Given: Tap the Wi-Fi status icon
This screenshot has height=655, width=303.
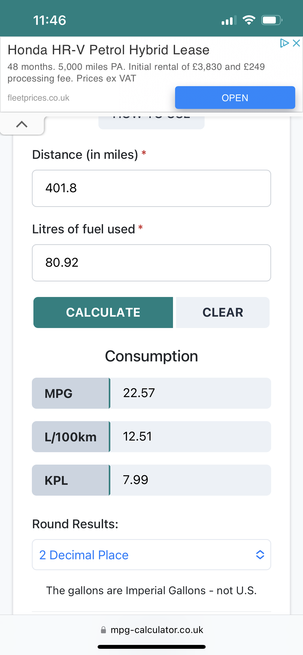Looking at the screenshot, I should (249, 20).
